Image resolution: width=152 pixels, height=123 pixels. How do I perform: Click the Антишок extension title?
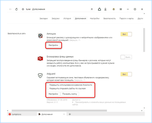point(51,34)
